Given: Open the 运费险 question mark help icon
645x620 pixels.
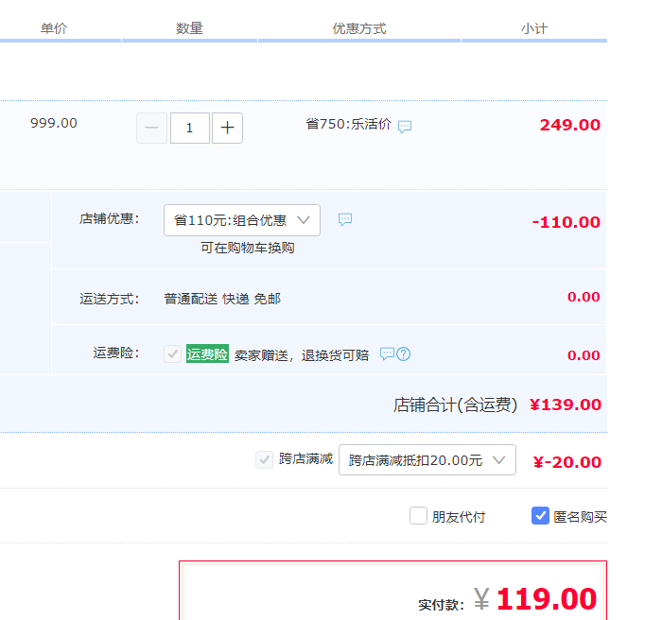Looking at the screenshot, I should pos(403,354).
